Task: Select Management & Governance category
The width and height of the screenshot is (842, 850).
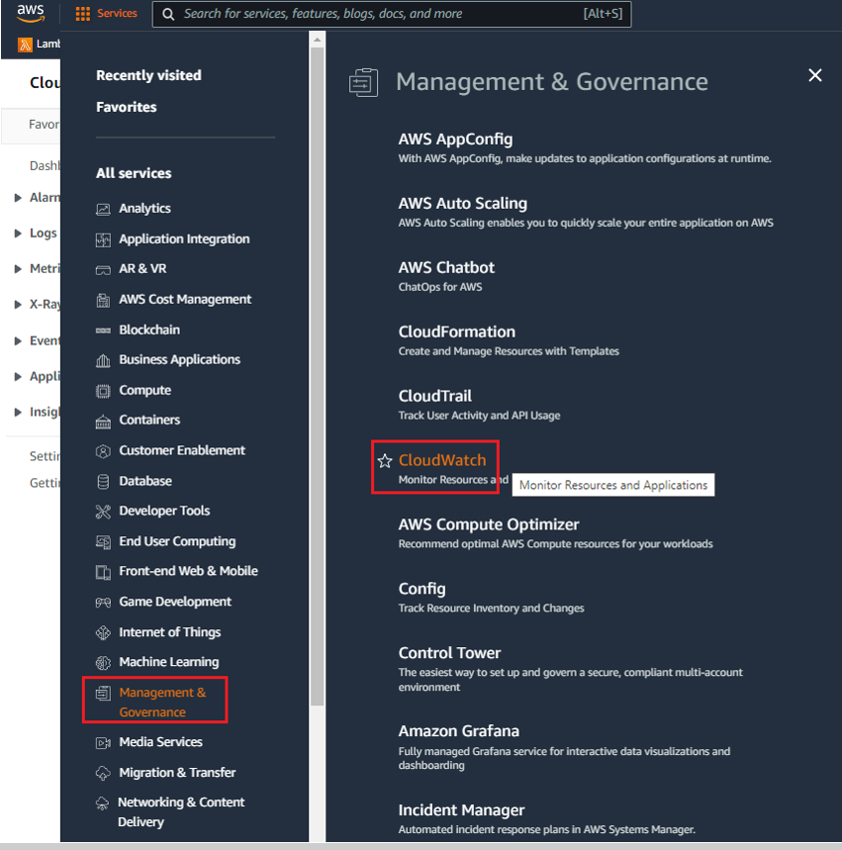Action: 162,702
